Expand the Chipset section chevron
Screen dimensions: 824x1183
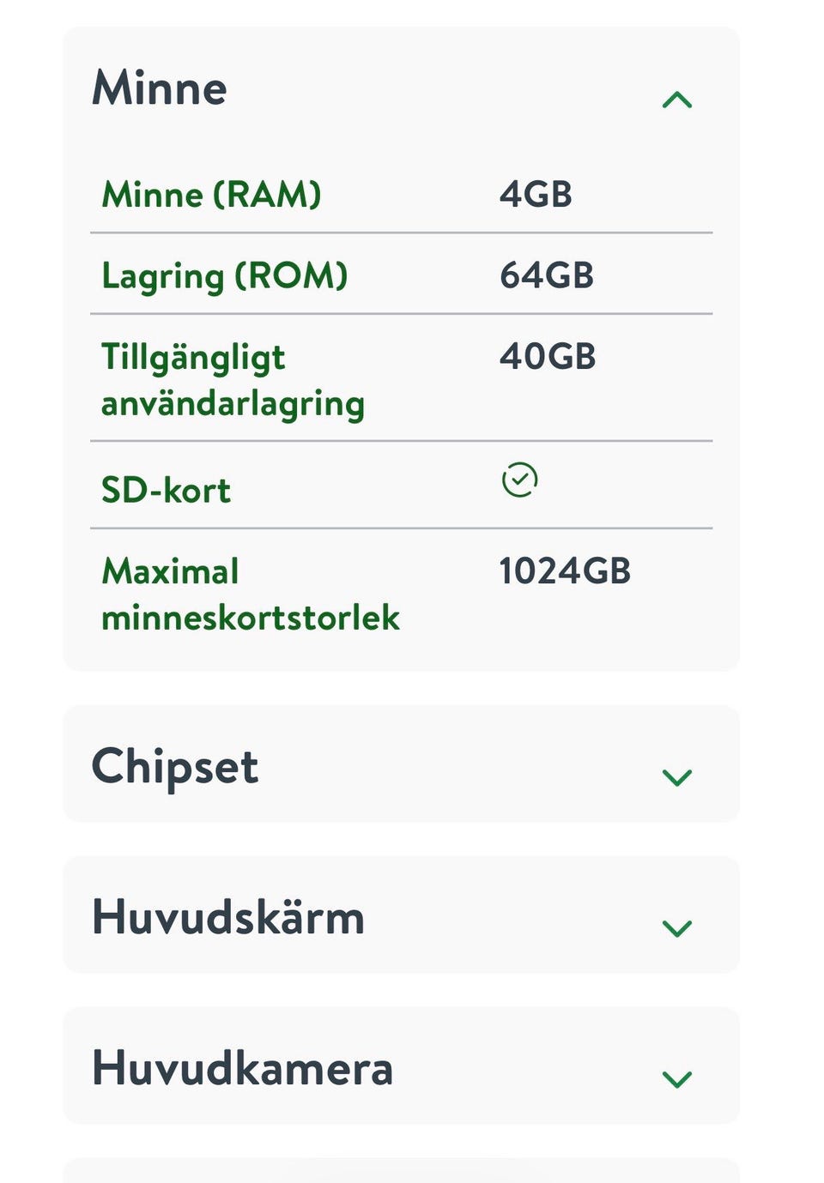[x=677, y=777]
